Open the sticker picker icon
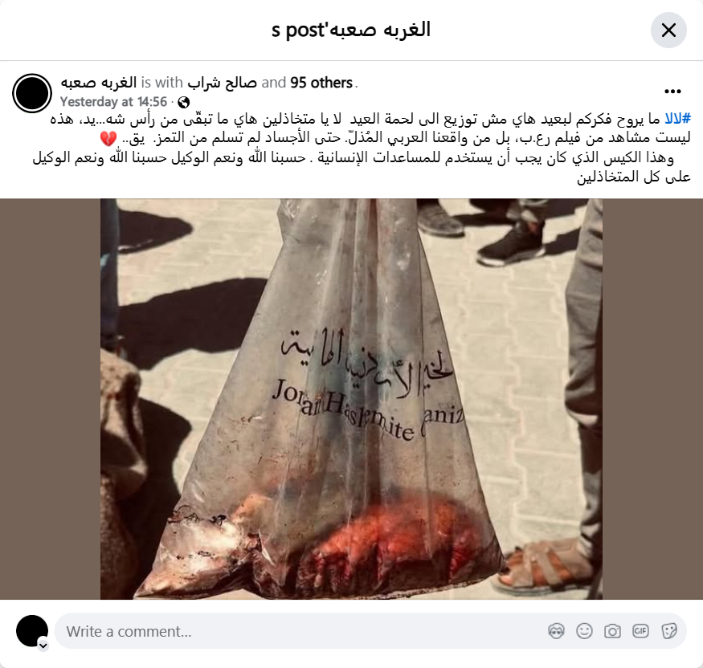 (669, 631)
